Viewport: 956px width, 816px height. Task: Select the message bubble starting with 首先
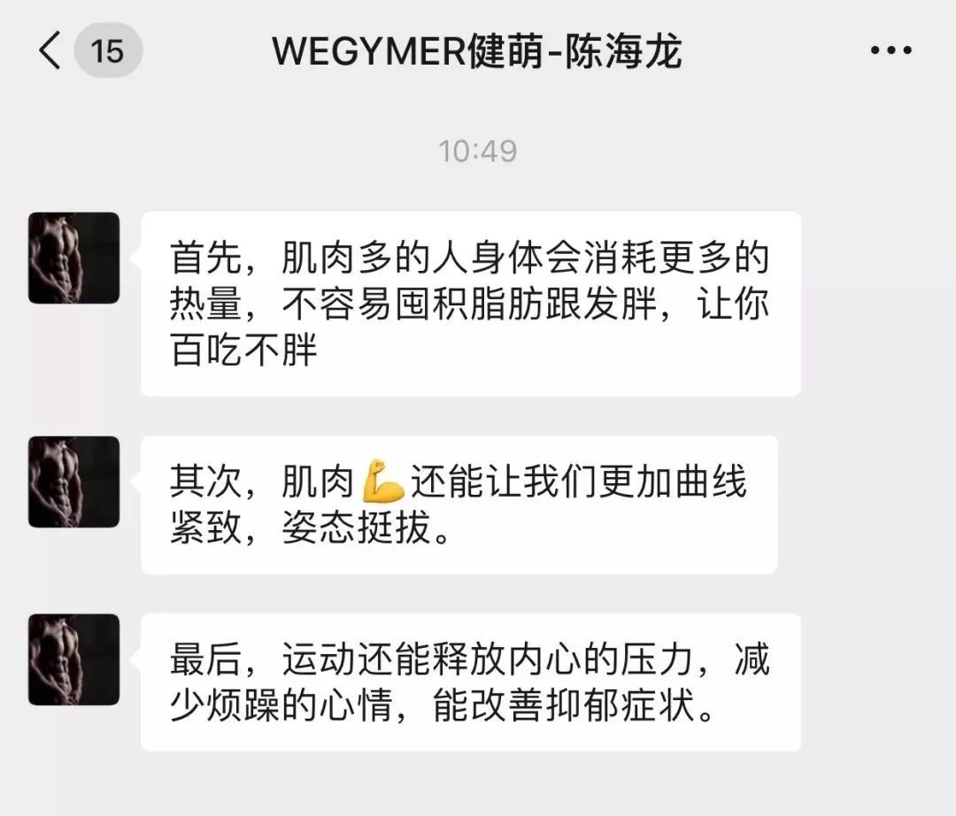point(471,304)
